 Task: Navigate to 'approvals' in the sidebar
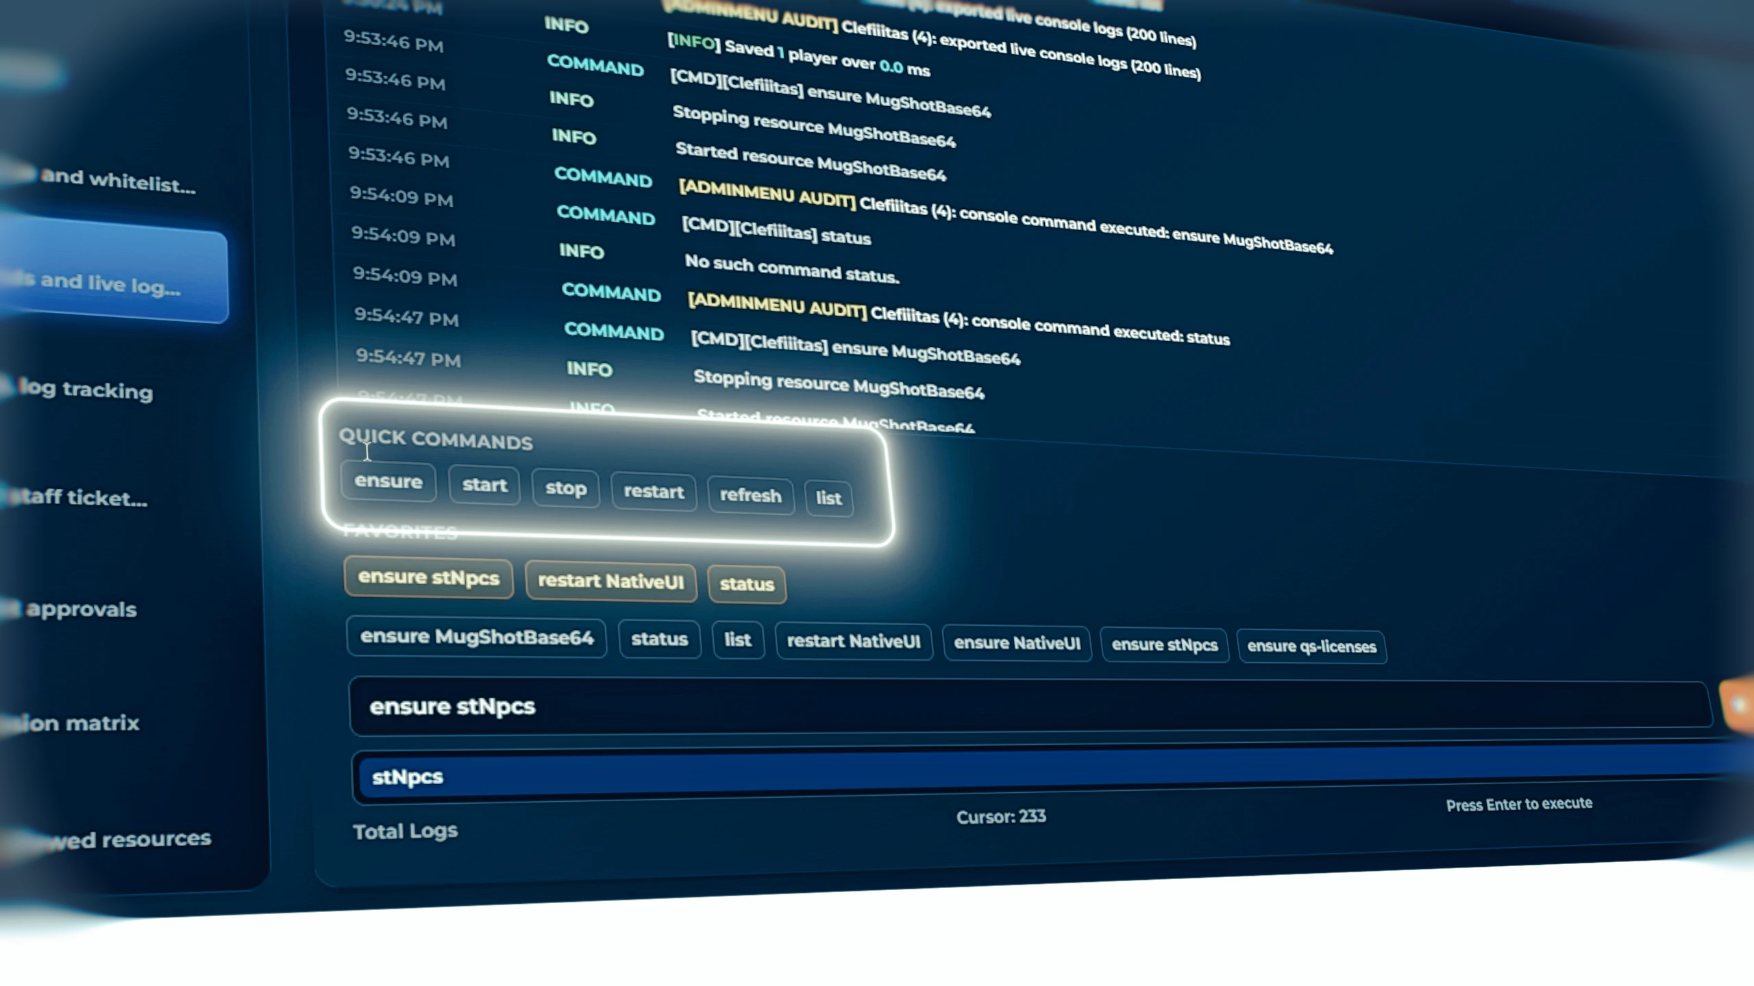[81, 609]
